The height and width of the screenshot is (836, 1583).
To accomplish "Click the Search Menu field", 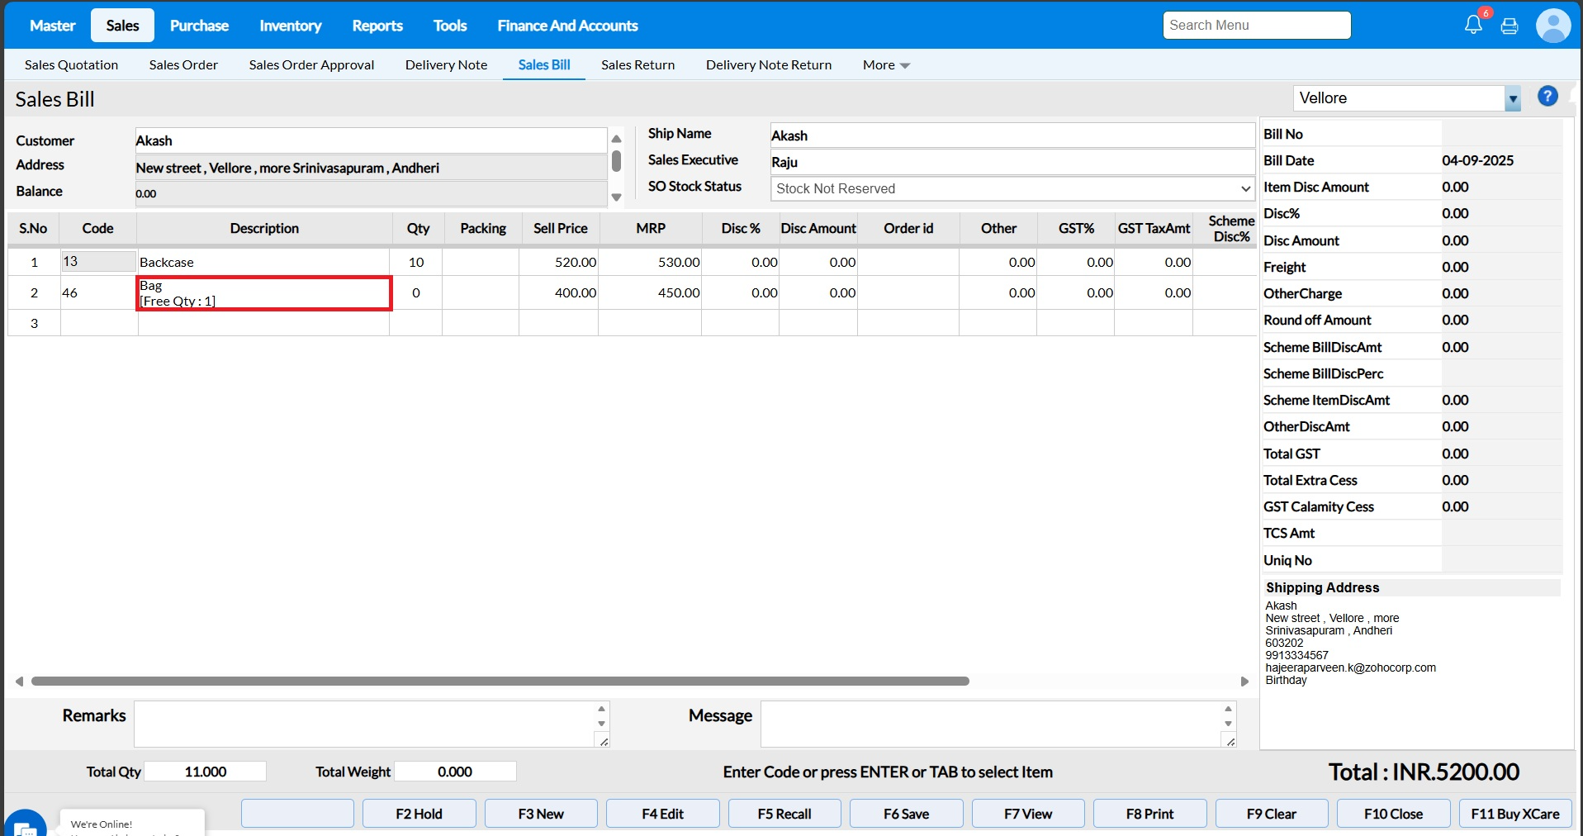I will [x=1256, y=26].
